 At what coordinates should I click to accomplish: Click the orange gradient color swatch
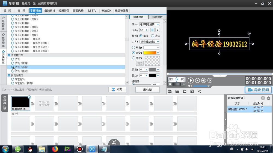(150, 53)
